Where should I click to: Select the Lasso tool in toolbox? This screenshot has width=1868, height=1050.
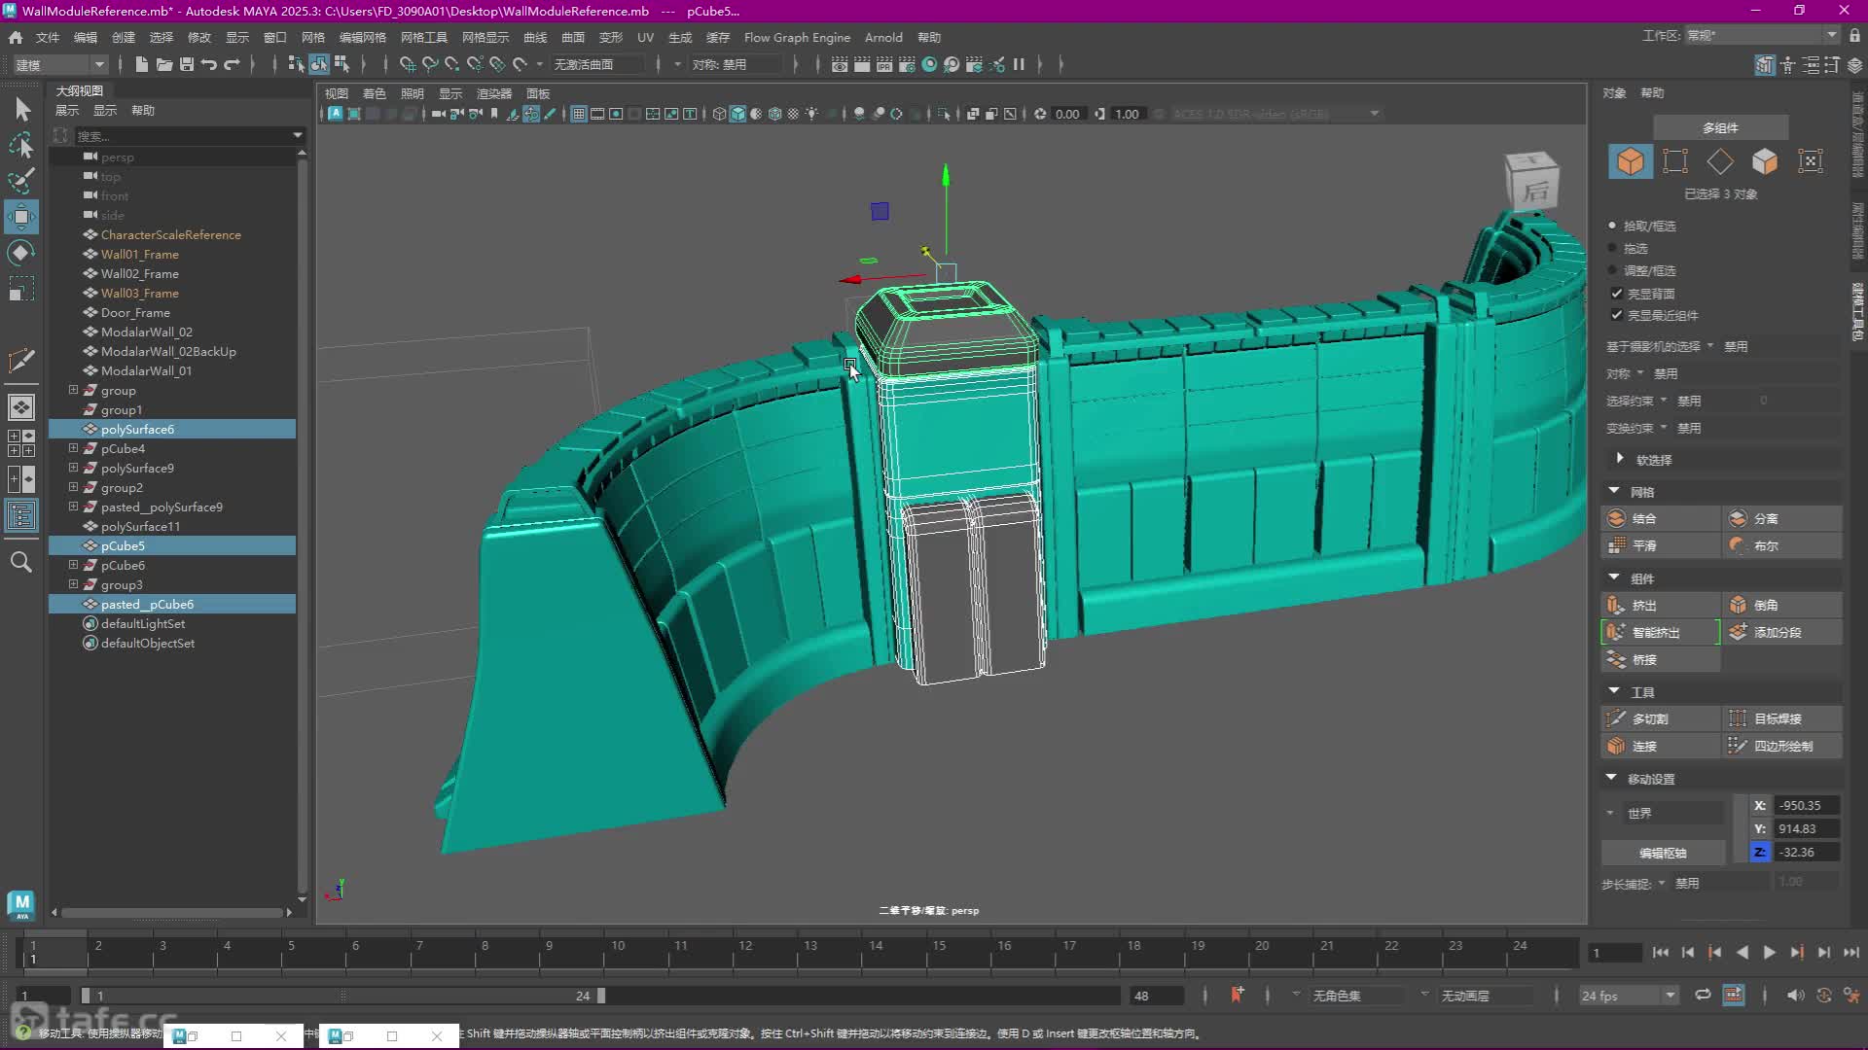tap(21, 145)
